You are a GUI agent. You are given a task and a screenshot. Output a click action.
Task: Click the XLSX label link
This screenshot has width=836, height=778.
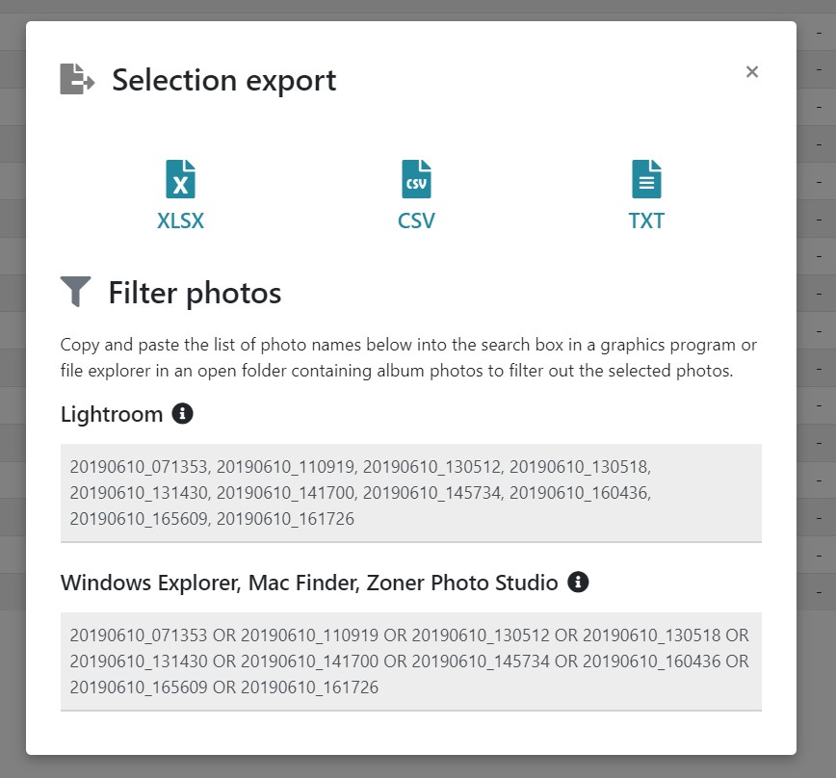pyautogui.click(x=180, y=220)
